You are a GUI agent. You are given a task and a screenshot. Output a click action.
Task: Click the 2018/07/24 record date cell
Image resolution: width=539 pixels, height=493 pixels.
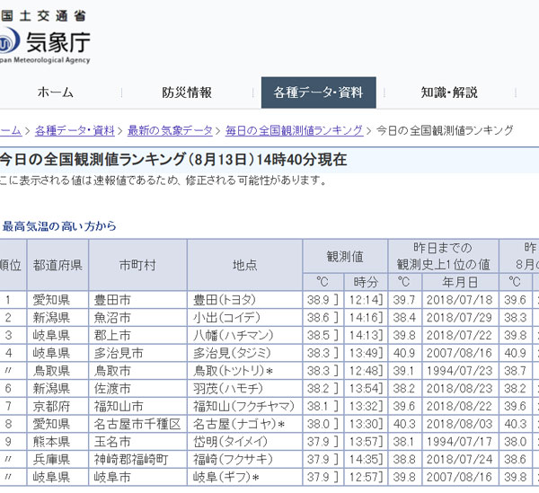[461, 460]
